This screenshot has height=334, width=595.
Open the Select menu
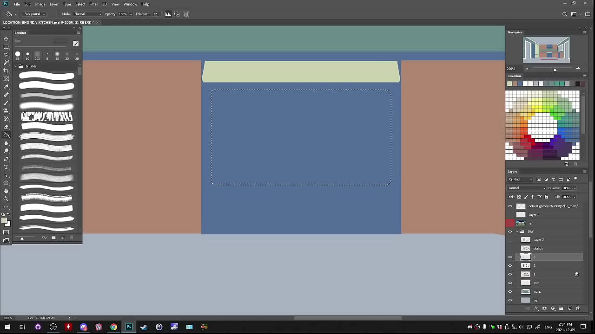click(80, 4)
